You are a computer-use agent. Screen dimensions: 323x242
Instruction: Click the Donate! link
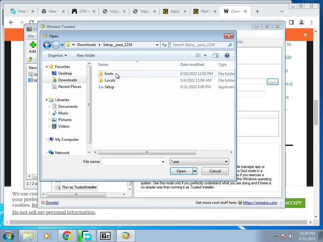(52, 203)
